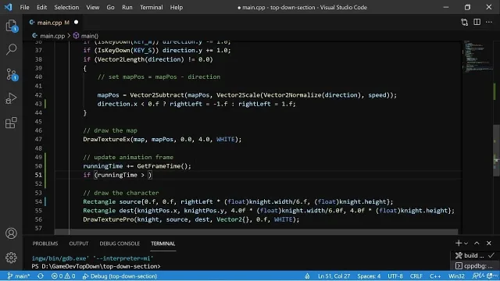
Task: Open Manage settings gear icon
Action: pos(11,258)
